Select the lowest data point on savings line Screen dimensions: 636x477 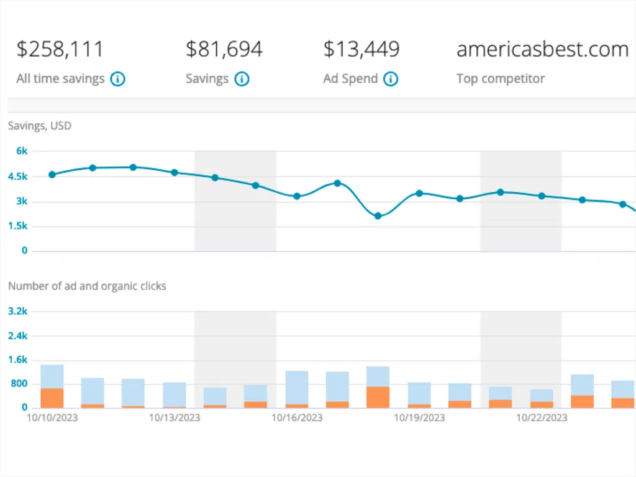pos(378,216)
